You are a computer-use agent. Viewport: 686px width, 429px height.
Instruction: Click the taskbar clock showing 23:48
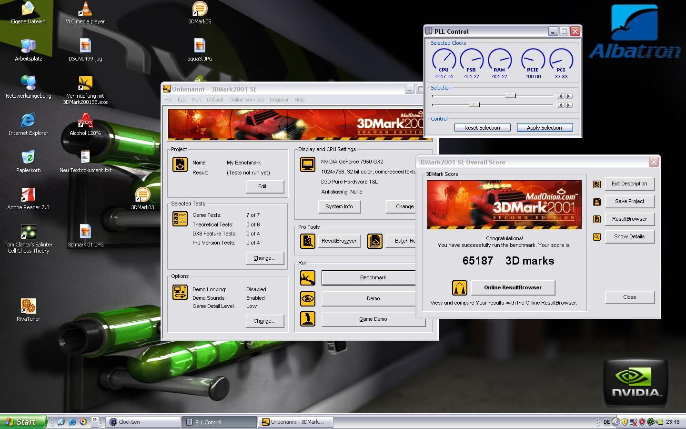[673, 422]
